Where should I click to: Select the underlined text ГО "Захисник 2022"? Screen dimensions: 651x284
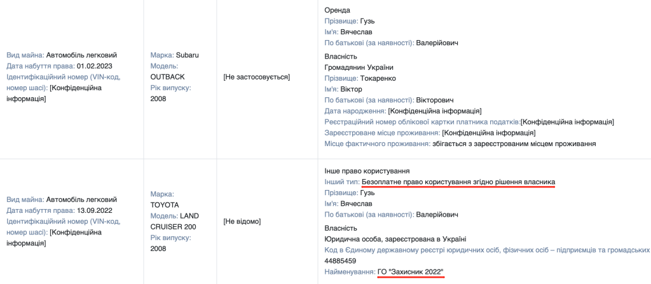[x=411, y=272]
